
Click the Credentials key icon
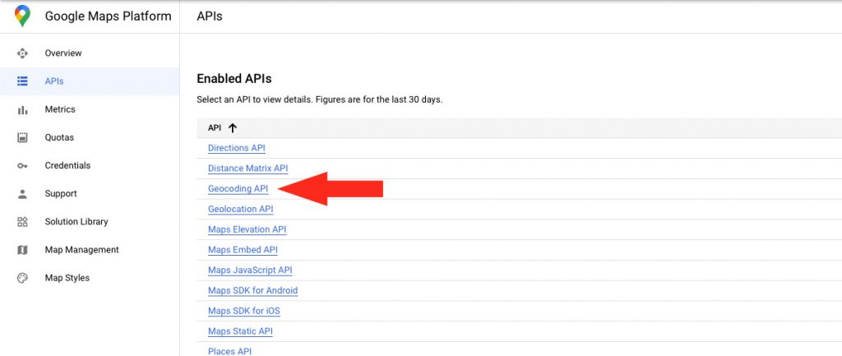point(22,165)
